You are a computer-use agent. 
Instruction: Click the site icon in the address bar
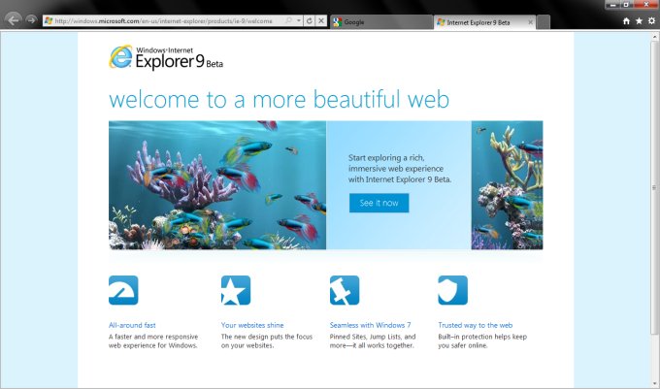click(49, 20)
